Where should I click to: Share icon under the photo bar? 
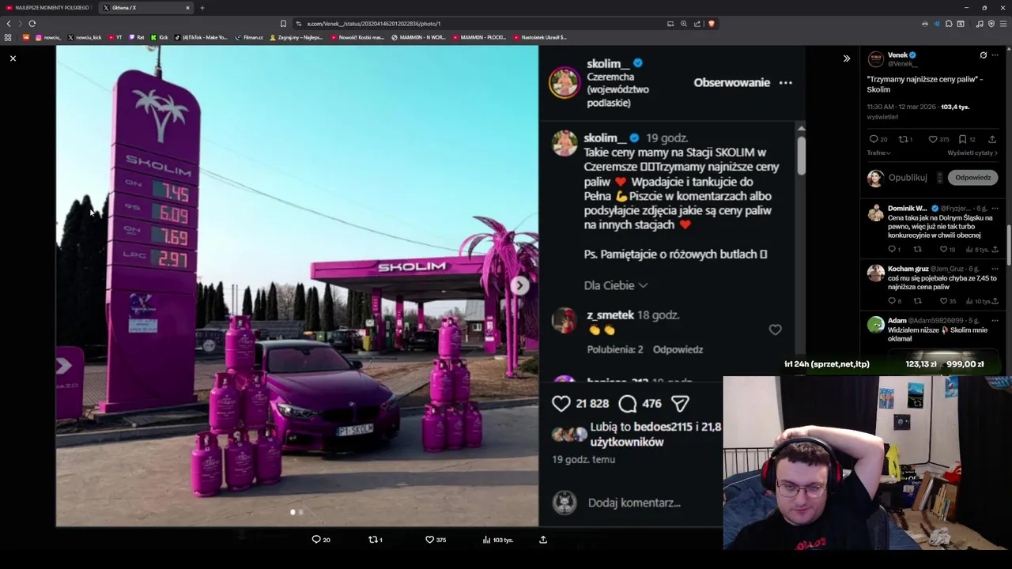[x=543, y=540]
